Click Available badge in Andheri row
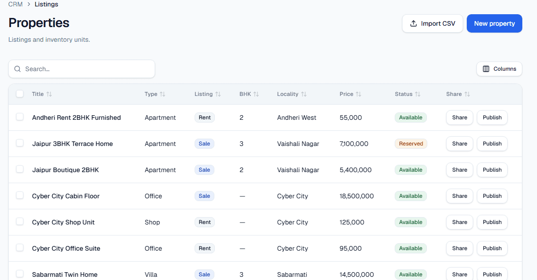Viewport: 537px width, 280px height. [x=411, y=118]
